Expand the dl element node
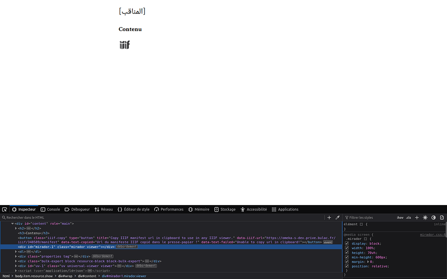 point(16,251)
